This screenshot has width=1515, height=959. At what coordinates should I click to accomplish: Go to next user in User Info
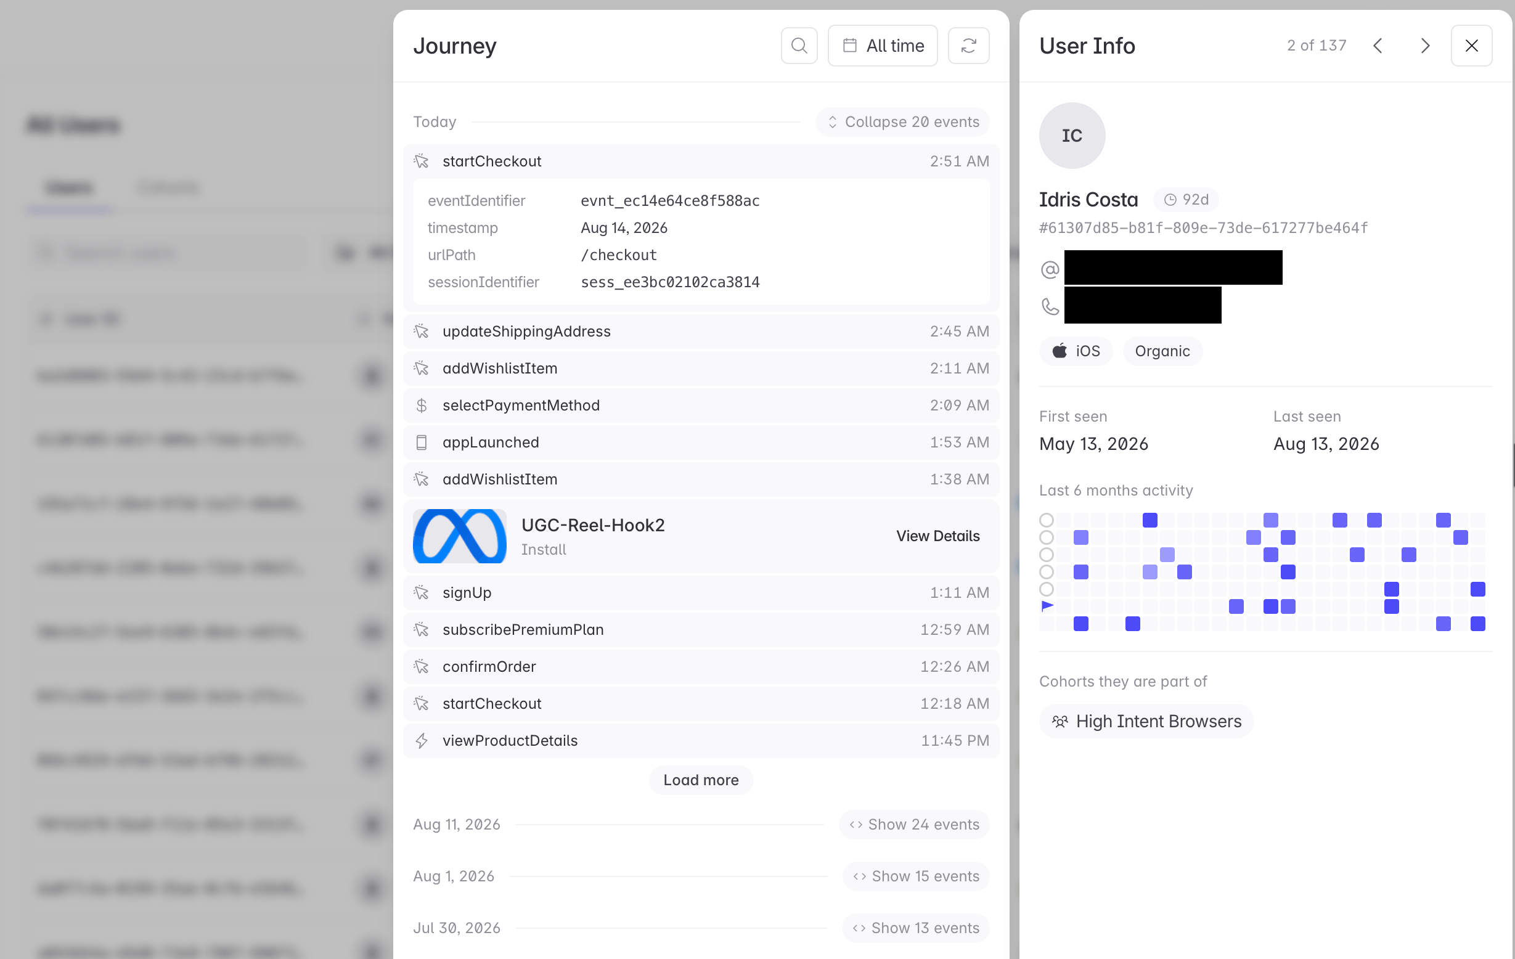click(1425, 46)
